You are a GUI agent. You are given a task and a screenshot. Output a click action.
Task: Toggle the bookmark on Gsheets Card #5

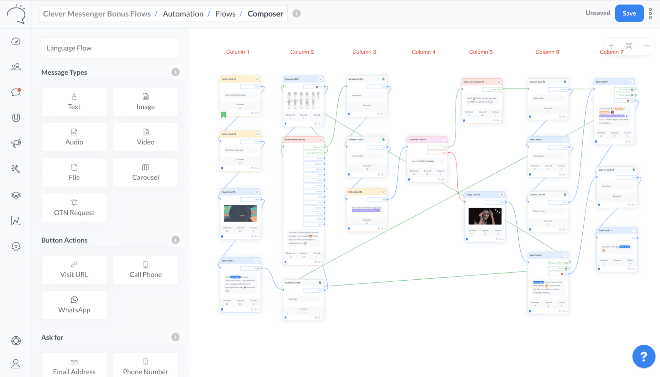pyautogui.click(x=286, y=317)
